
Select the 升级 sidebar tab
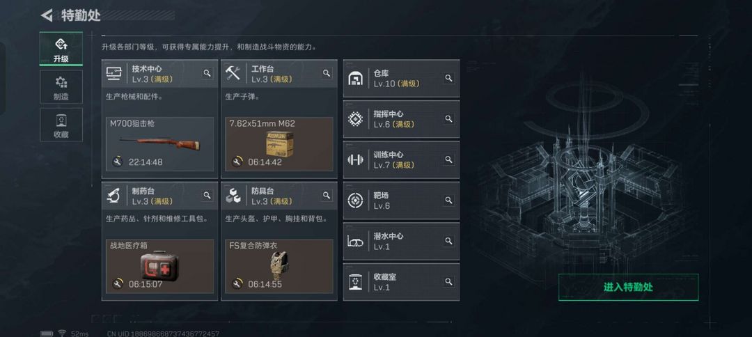click(x=61, y=49)
